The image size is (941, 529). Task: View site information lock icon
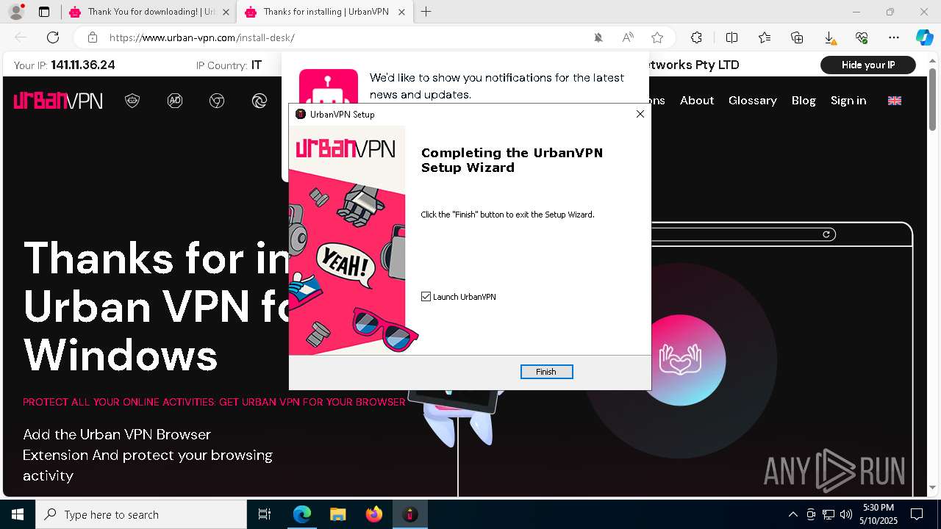pos(93,37)
